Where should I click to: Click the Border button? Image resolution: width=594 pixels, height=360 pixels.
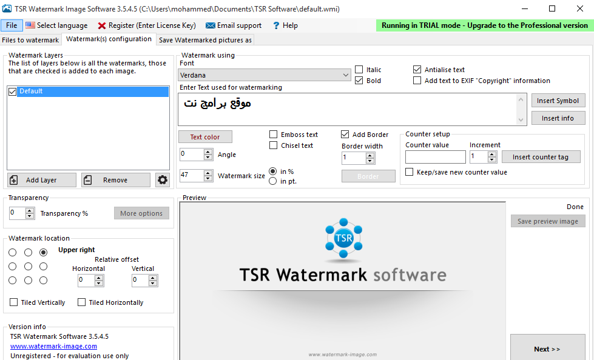click(368, 176)
